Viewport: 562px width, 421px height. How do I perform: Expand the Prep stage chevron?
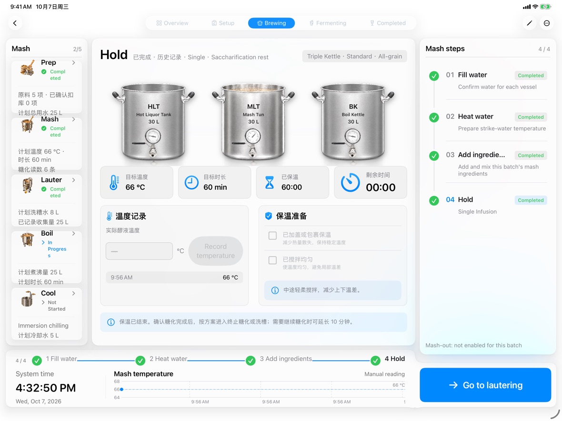(x=73, y=63)
